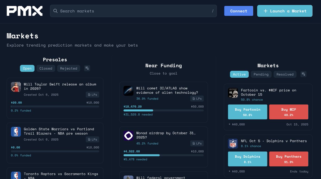The height and width of the screenshot is (179, 321).
Task: Click the PMX logo
Action: pos(25,11)
